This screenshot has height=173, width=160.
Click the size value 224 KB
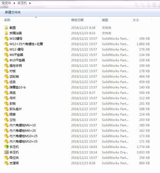pos(144,114)
